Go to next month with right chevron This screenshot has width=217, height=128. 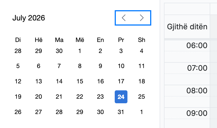(142, 18)
